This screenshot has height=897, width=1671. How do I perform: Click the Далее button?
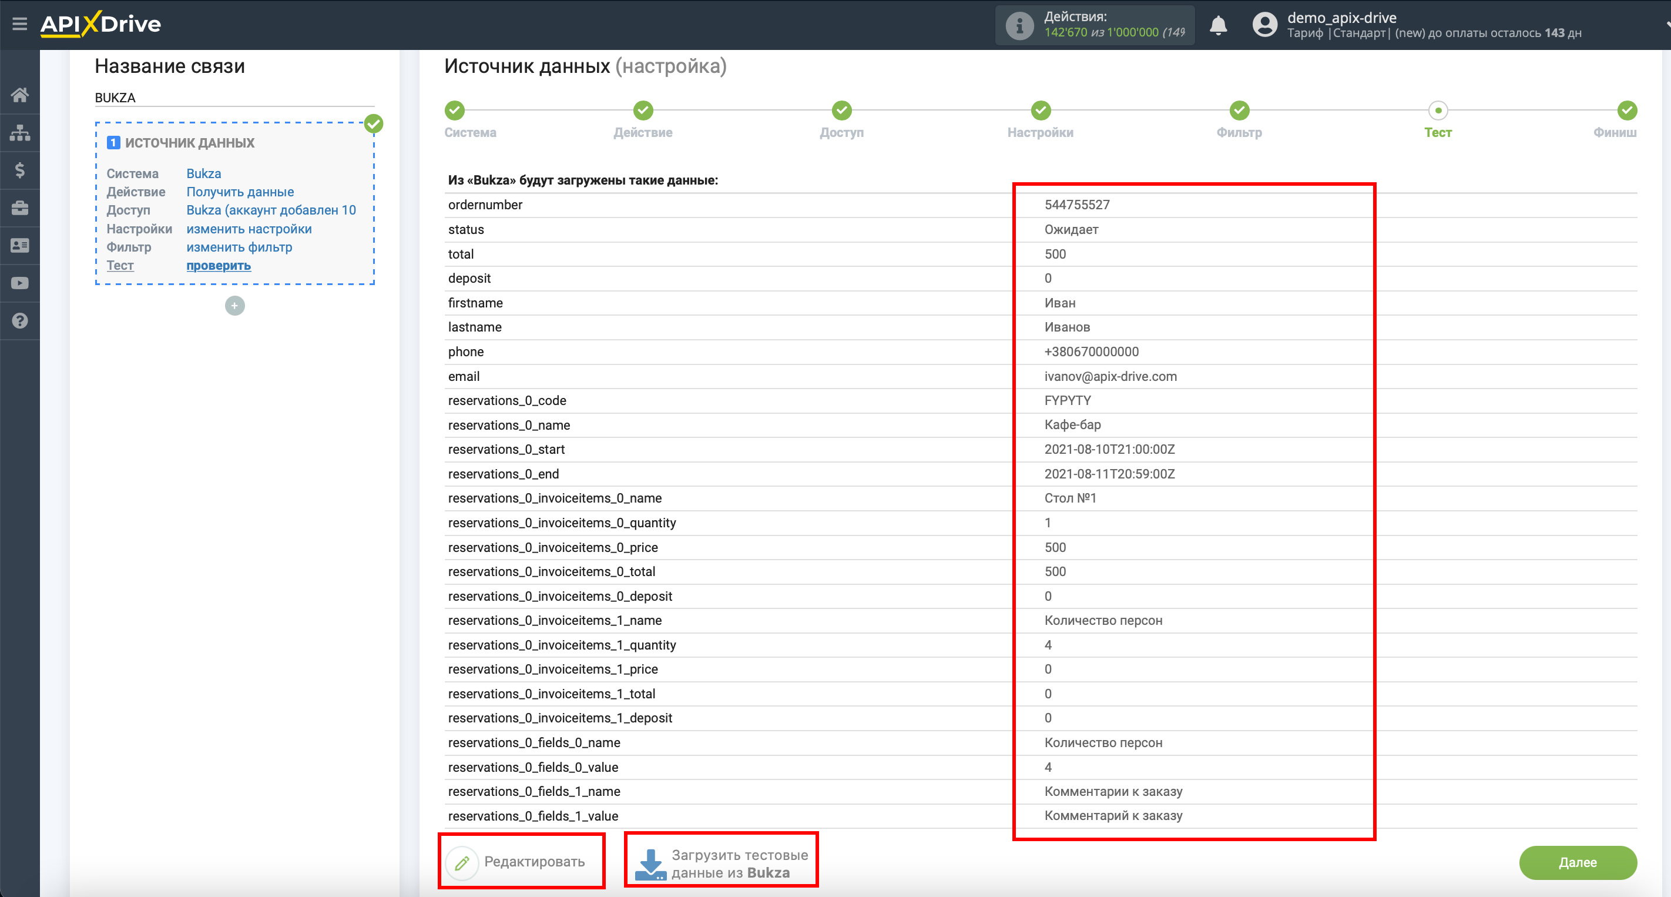[1578, 862]
